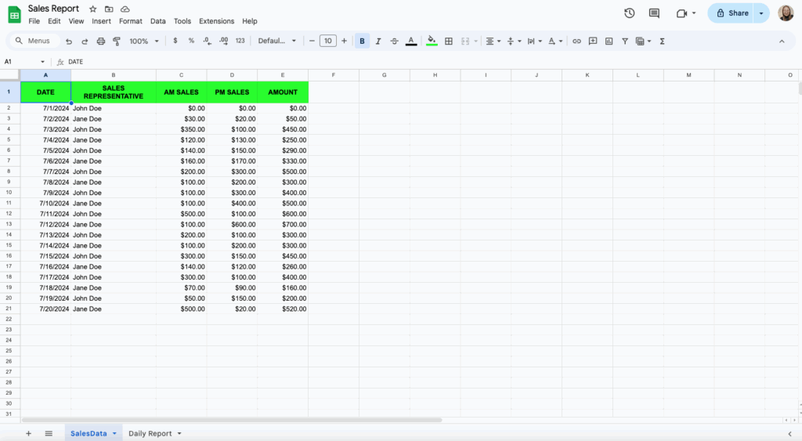Toggle bold formatting

[x=362, y=41]
